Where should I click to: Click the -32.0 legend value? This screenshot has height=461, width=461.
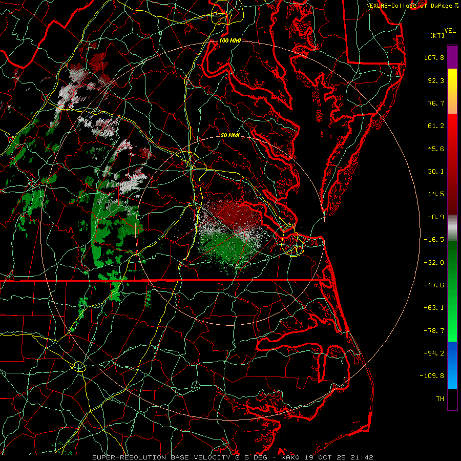pyautogui.click(x=434, y=262)
